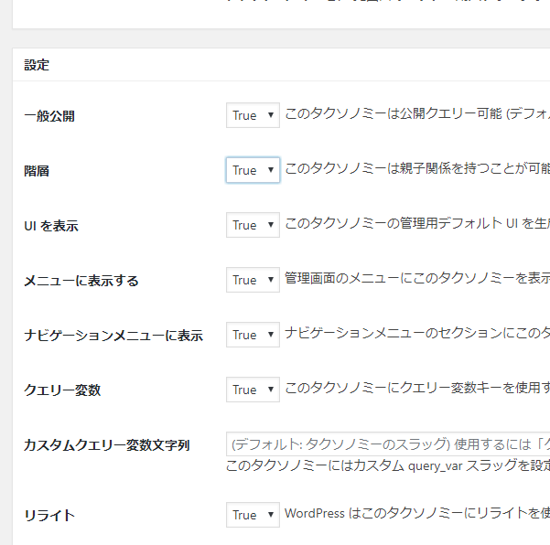Click the カスタムクエリー変数文字列 label
The image size is (550, 545).
click(x=107, y=445)
